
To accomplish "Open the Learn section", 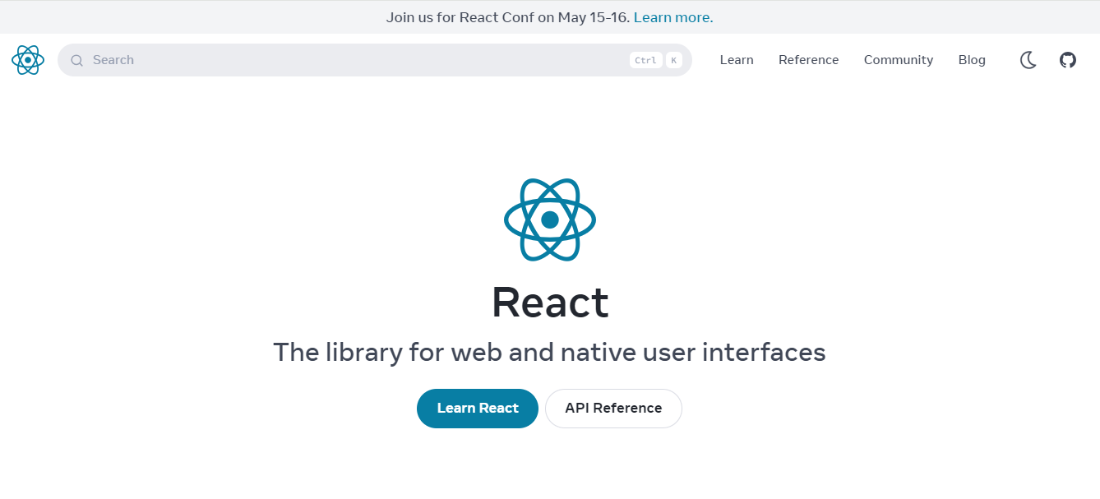I will point(736,59).
